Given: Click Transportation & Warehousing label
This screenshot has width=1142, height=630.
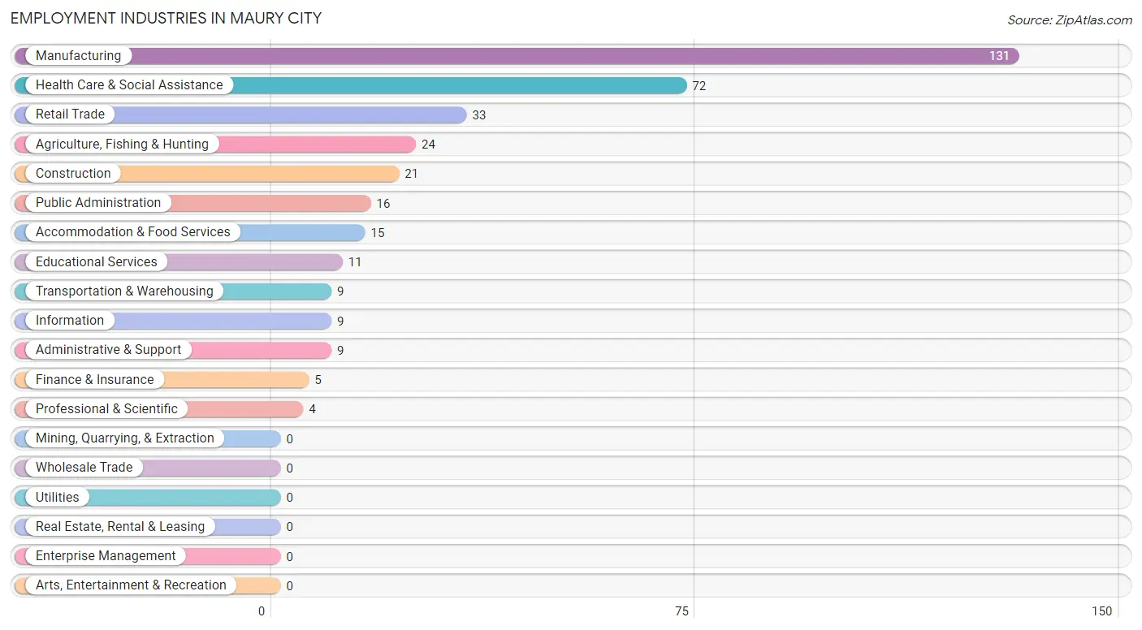Looking at the screenshot, I should [124, 291].
